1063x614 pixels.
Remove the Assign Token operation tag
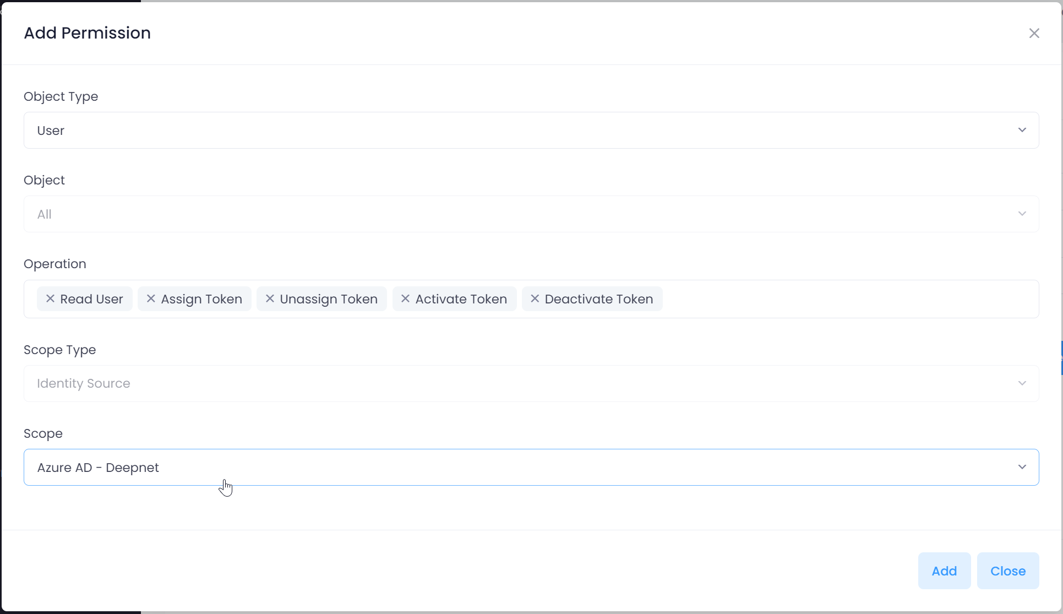pyautogui.click(x=151, y=298)
